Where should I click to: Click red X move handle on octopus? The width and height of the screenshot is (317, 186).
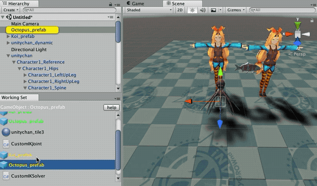coord(188,101)
